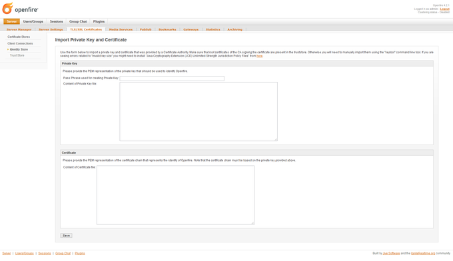This screenshot has width=453, height=261.
Task: Open the Media Services subtab
Action: 121,29
